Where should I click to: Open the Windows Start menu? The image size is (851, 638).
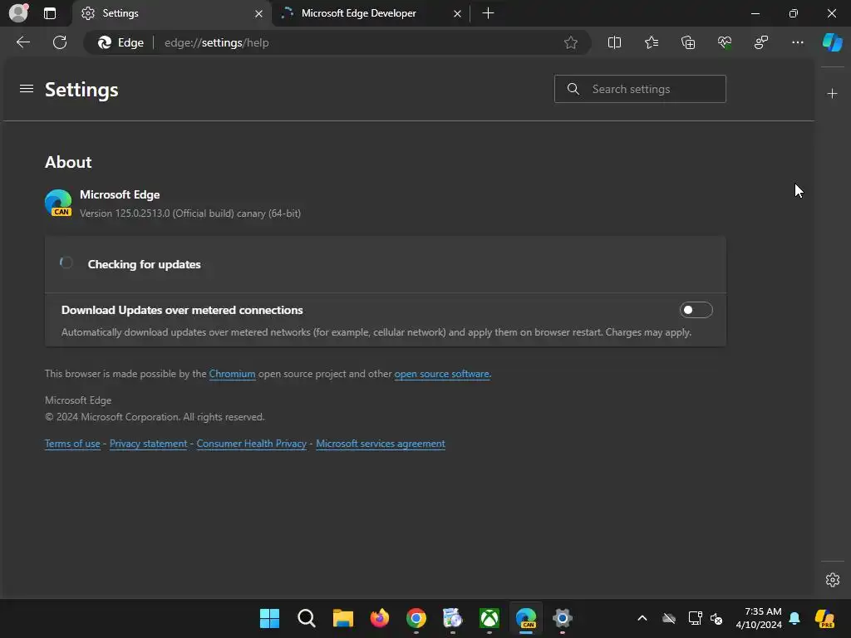coord(269,618)
